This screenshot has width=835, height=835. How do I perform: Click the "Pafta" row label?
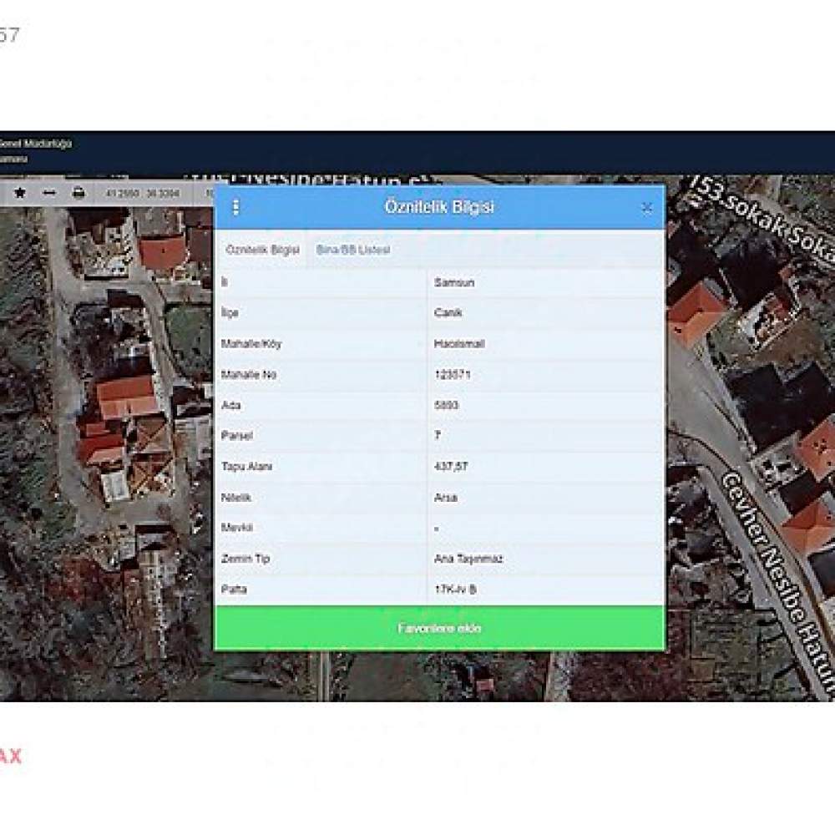(x=234, y=590)
